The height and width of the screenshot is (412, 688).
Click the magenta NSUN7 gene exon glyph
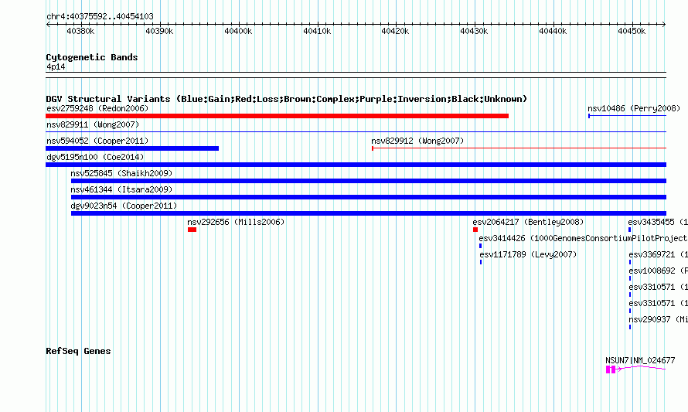pyautogui.click(x=611, y=370)
